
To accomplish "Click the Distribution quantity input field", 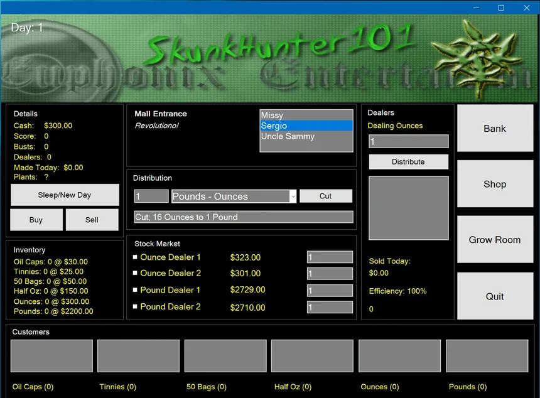I will point(151,196).
